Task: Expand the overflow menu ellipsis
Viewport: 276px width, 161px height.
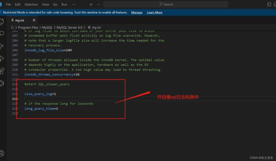Action: 74,4
